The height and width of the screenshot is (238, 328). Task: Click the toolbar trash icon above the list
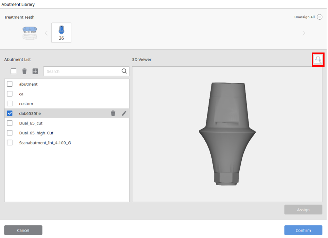pos(25,72)
